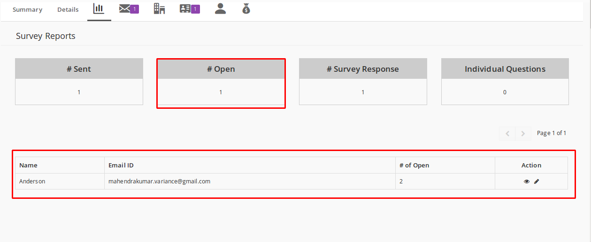Go to previous page with left chevron
591x242 pixels.
pyautogui.click(x=507, y=134)
